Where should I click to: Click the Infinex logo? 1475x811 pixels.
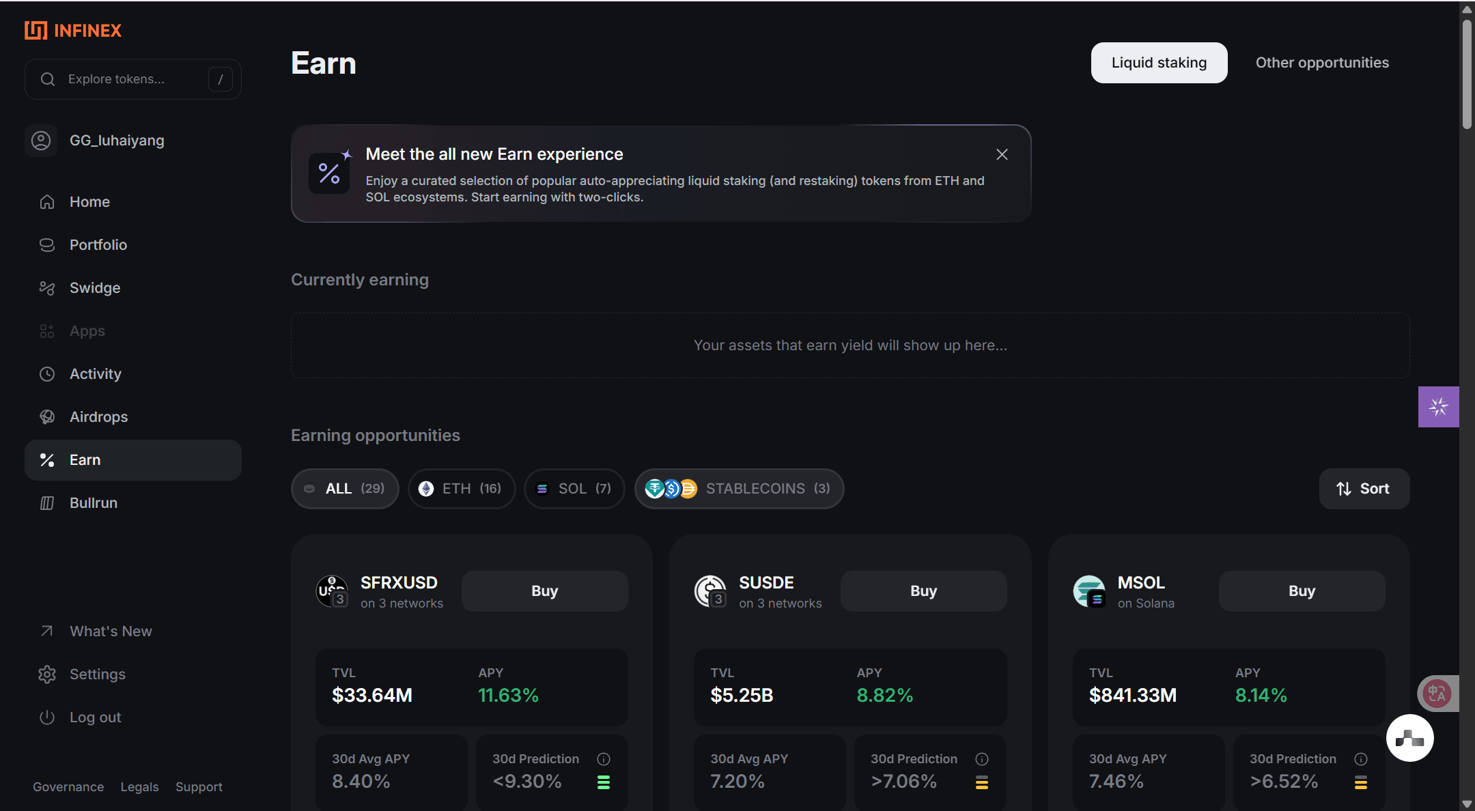point(73,30)
